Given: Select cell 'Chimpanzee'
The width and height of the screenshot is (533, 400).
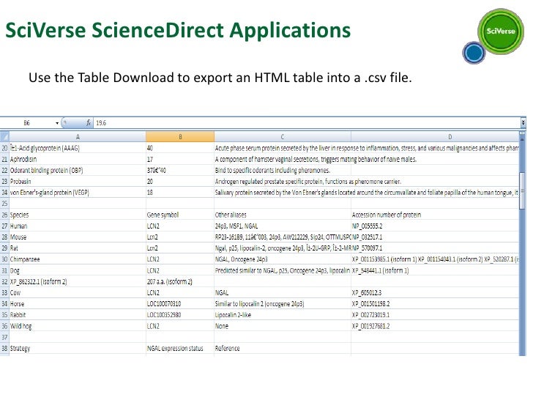Looking at the screenshot, I should coord(78,259).
